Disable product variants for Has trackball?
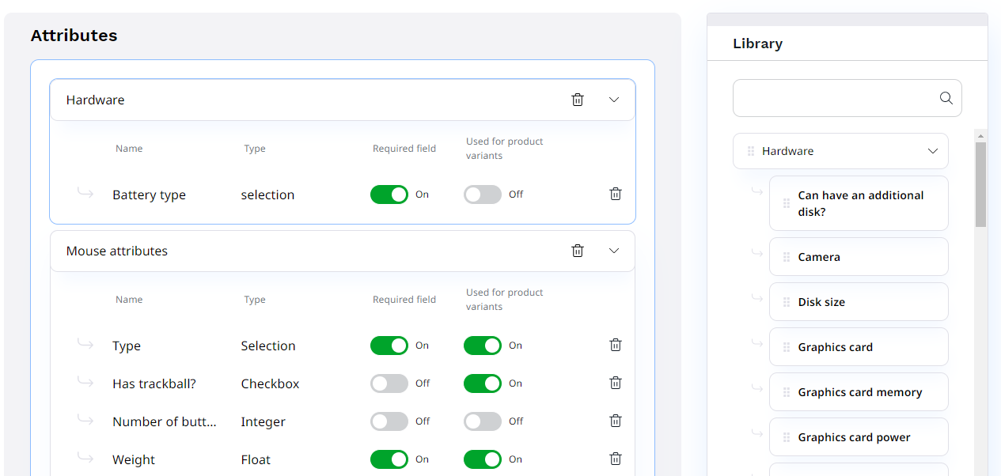1001x476 pixels. 483,383
